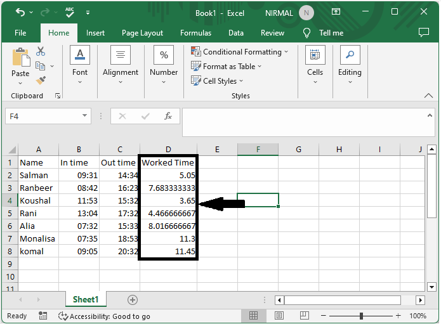
Task: Open the Formulas ribbon tab
Action: coord(195,33)
